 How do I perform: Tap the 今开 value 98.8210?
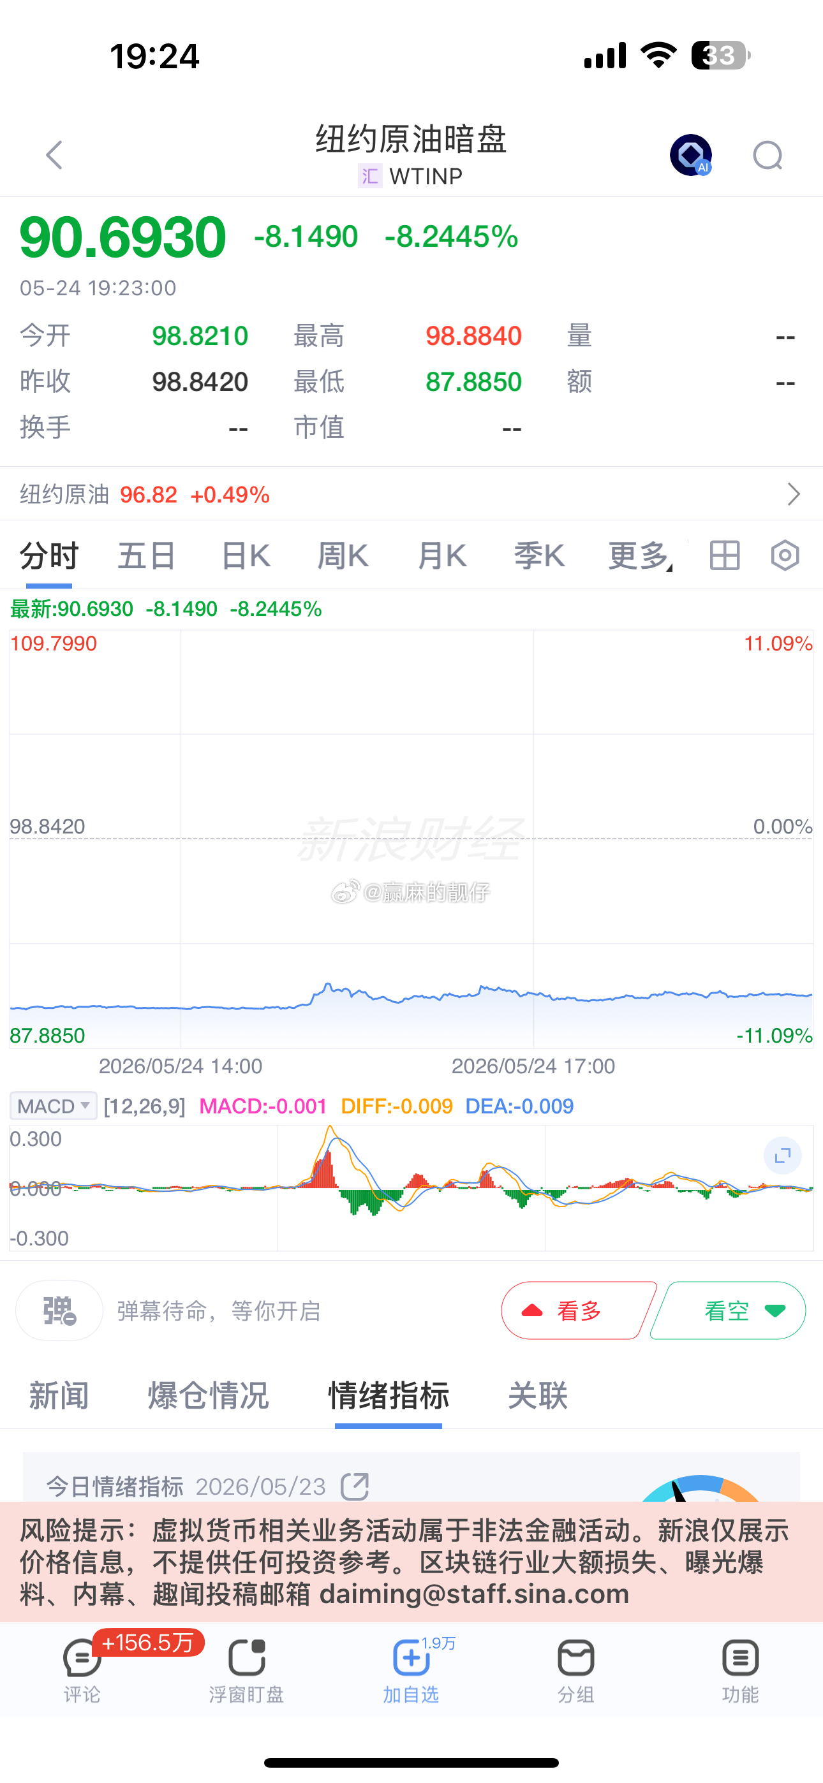point(200,335)
